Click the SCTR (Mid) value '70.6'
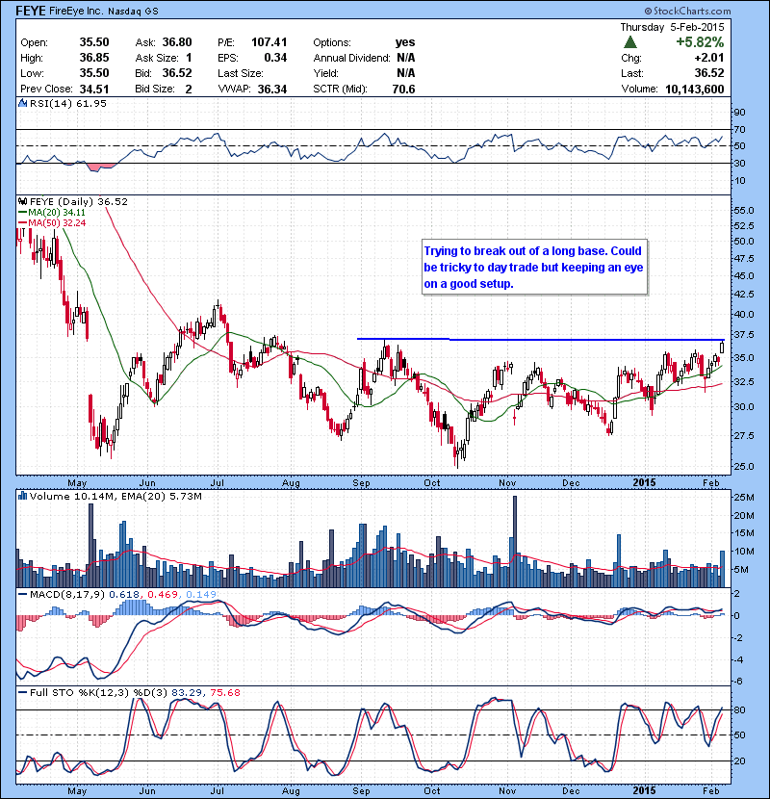The image size is (770, 799). tap(403, 90)
